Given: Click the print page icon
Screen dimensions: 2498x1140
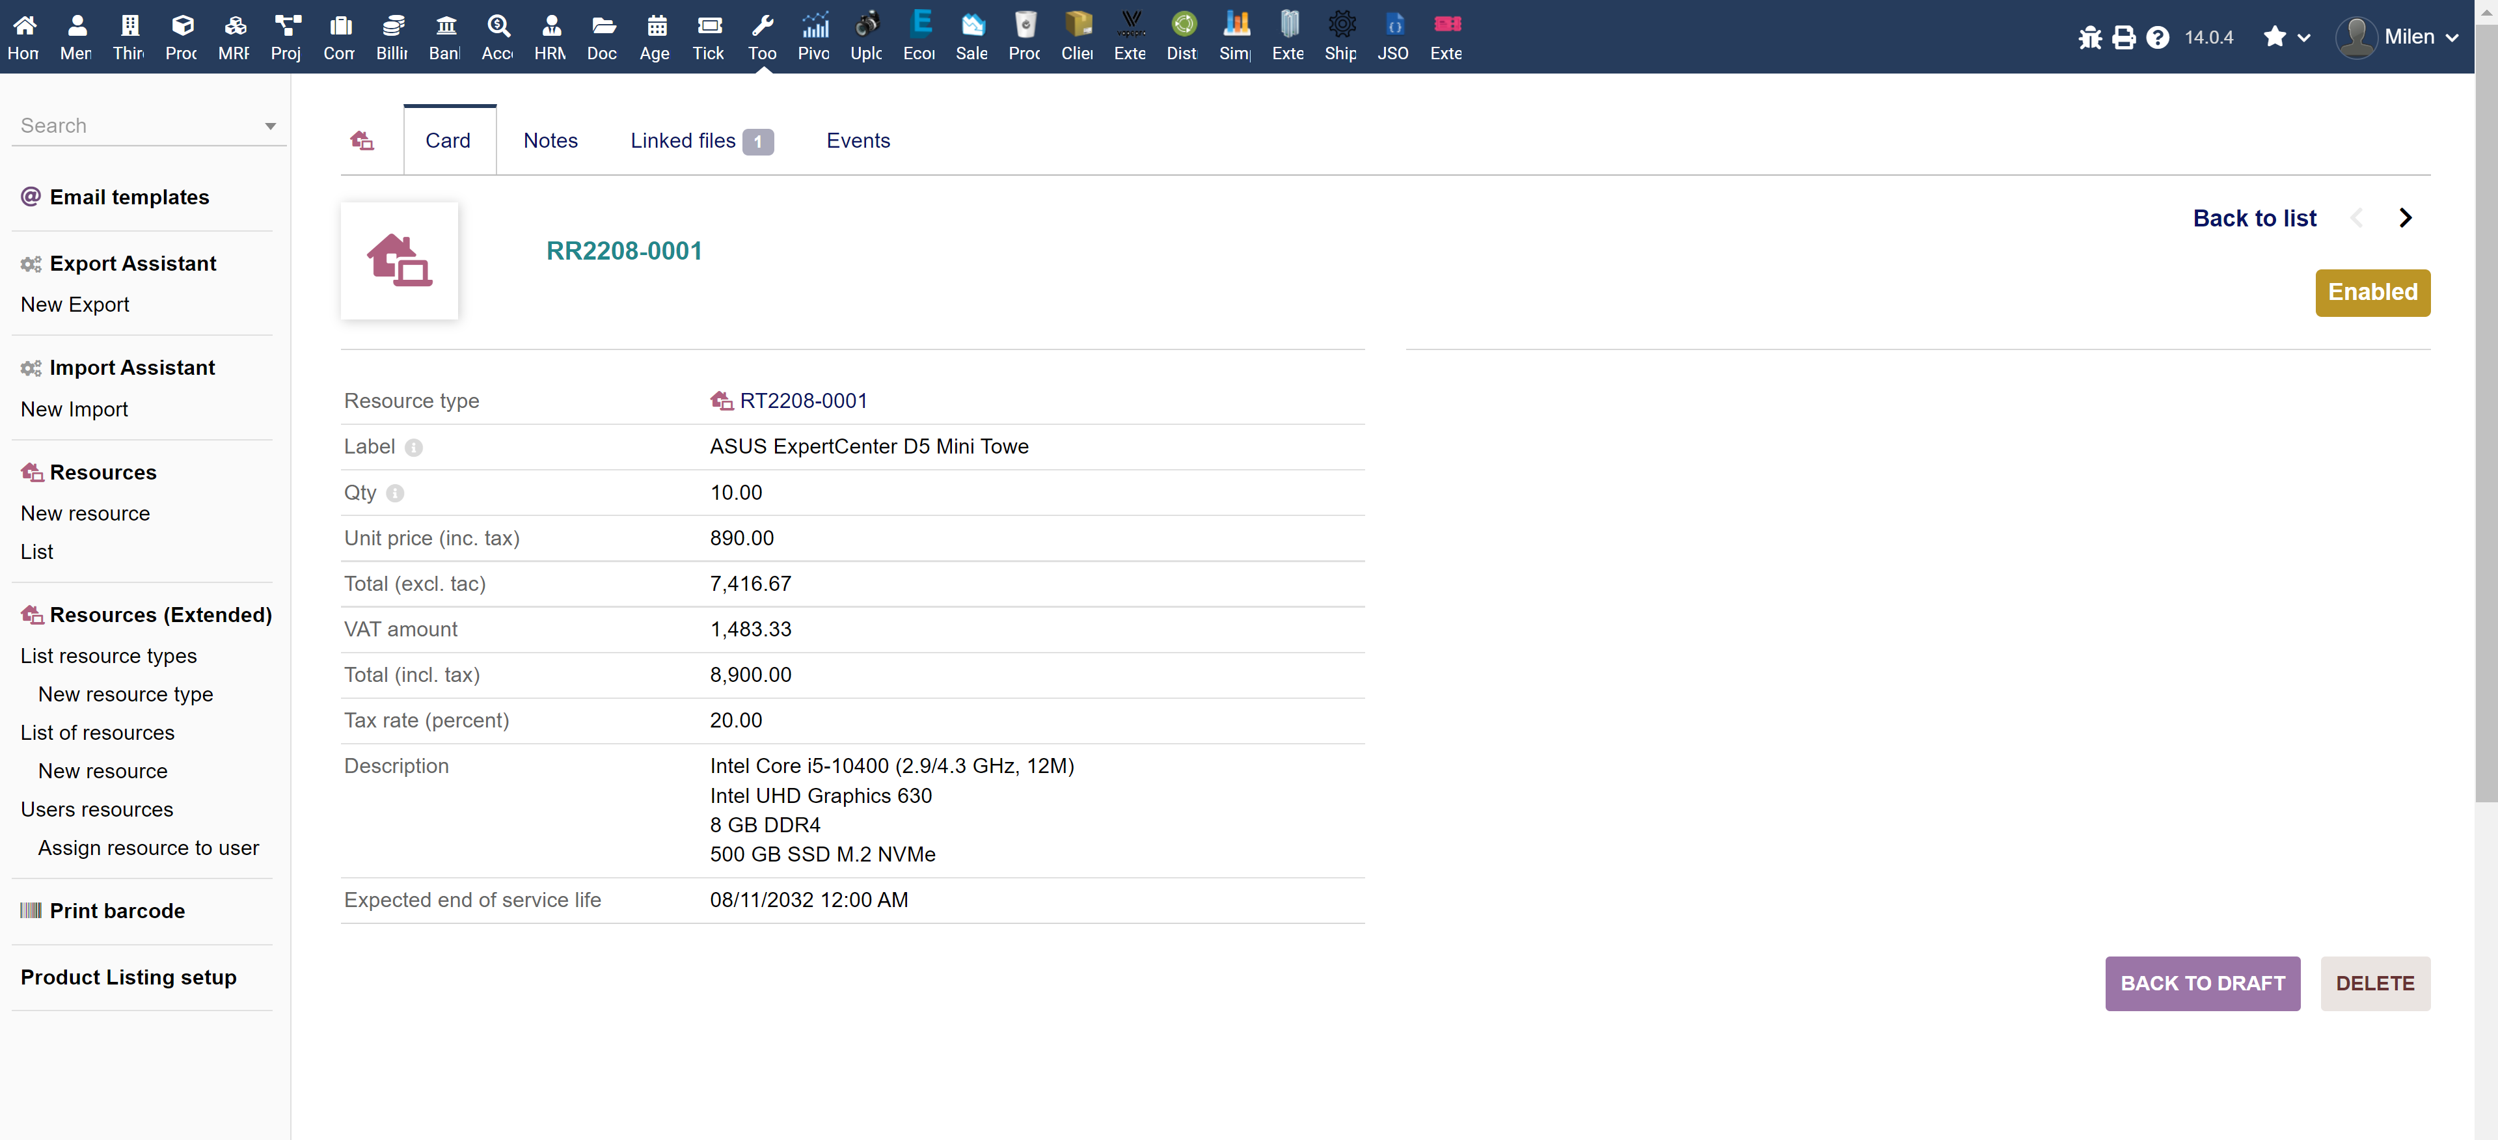Looking at the screenshot, I should pos(2124,37).
